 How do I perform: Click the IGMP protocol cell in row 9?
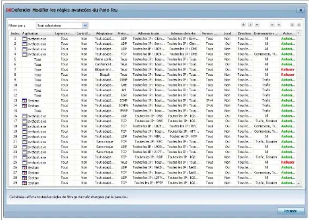pyautogui.click(x=123, y=80)
